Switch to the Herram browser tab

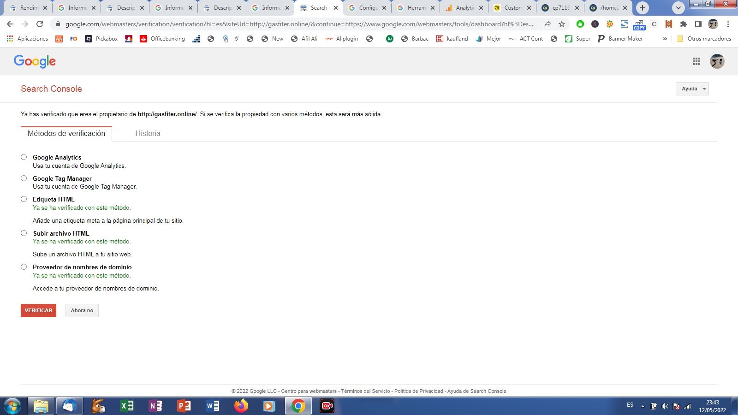click(x=416, y=8)
